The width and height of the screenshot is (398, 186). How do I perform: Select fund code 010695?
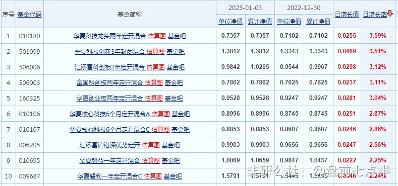[29, 161]
